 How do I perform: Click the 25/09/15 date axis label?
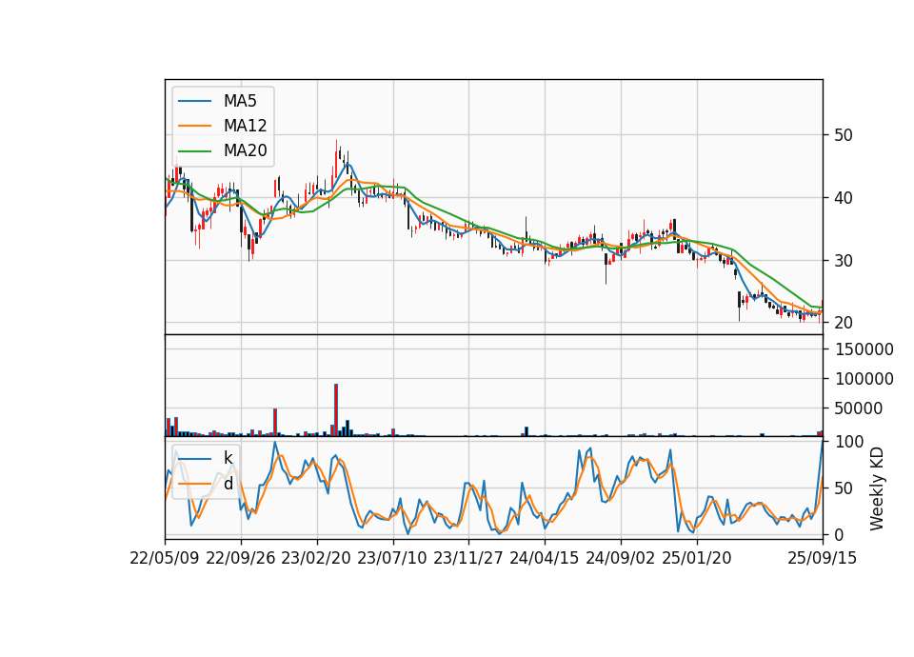coord(823,558)
